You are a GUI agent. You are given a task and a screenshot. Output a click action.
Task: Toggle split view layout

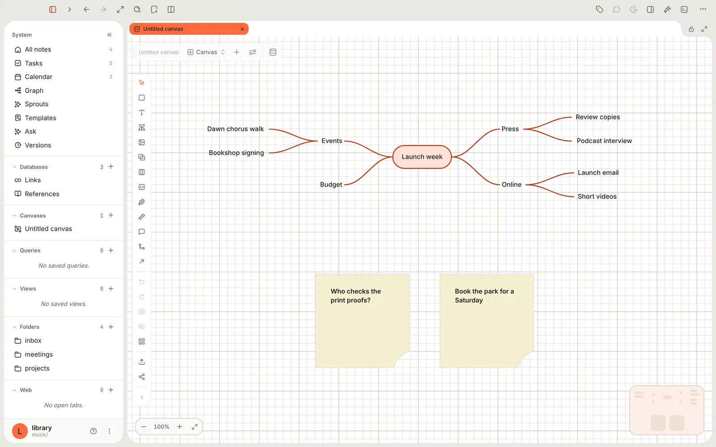coord(171,9)
